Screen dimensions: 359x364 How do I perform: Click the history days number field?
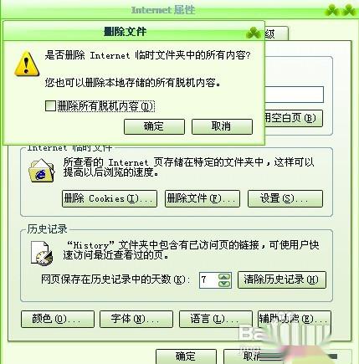(208, 280)
